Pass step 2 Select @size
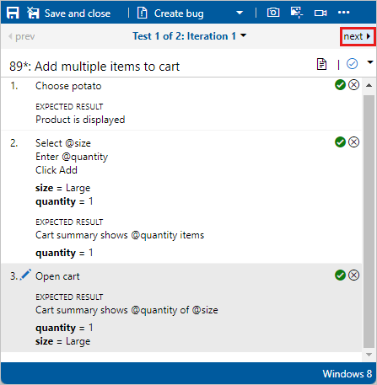This screenshot has height=385, width=377. tap(340, 142)
